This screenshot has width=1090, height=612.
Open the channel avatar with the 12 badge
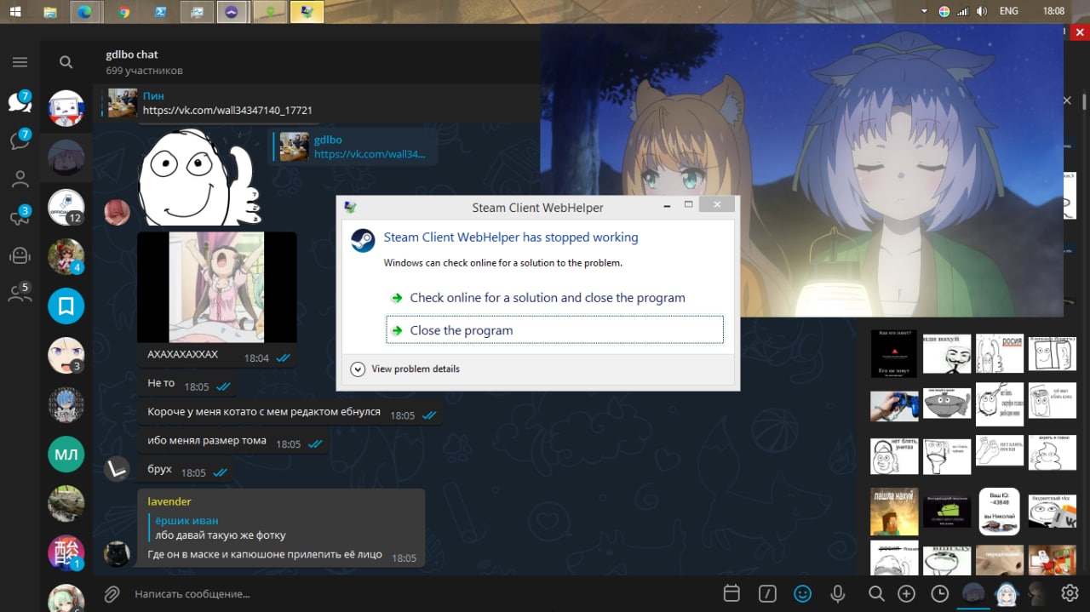[66, 207]
